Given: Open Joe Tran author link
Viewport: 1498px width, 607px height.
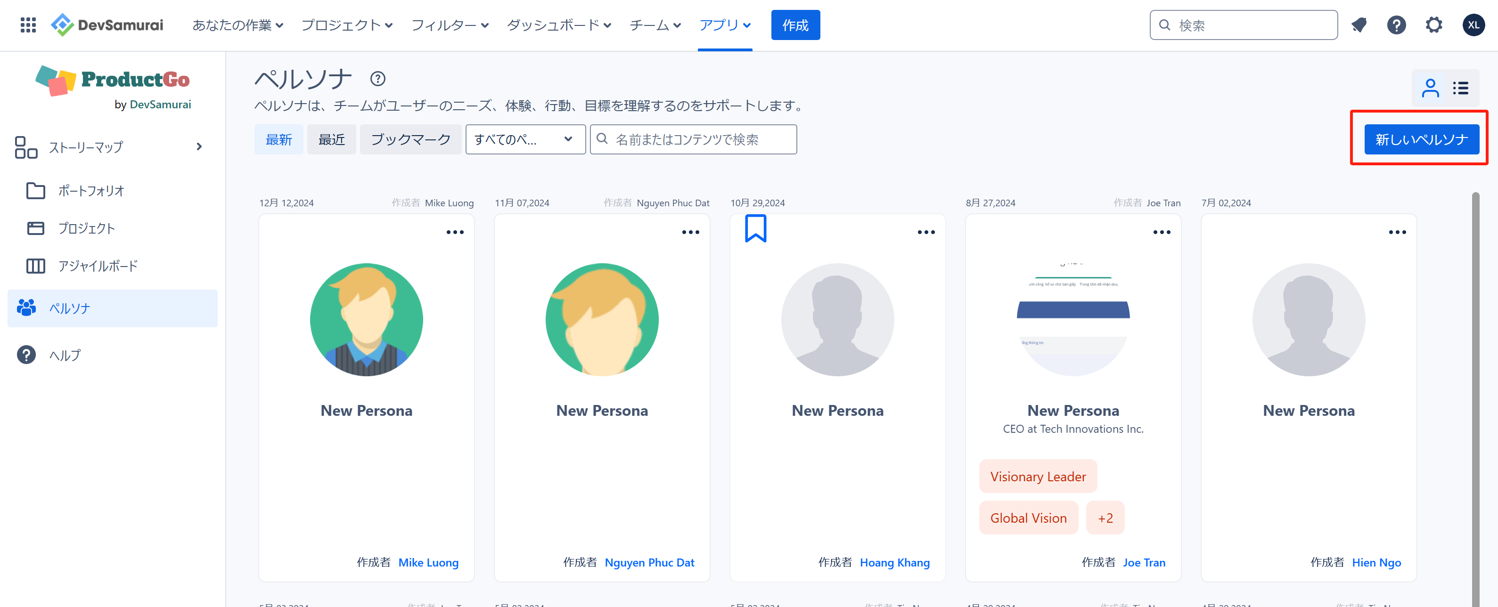Looking at the screenshot, I should [x=1144, y=562].
